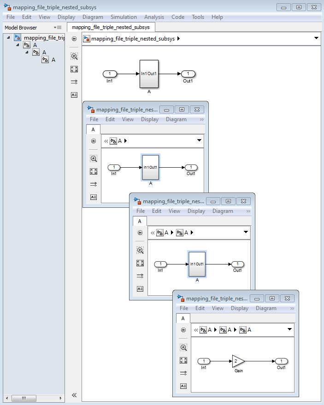Click annotation icon in first A subsystem window
Screen dimensions: 324x405
tap(94, 197)
